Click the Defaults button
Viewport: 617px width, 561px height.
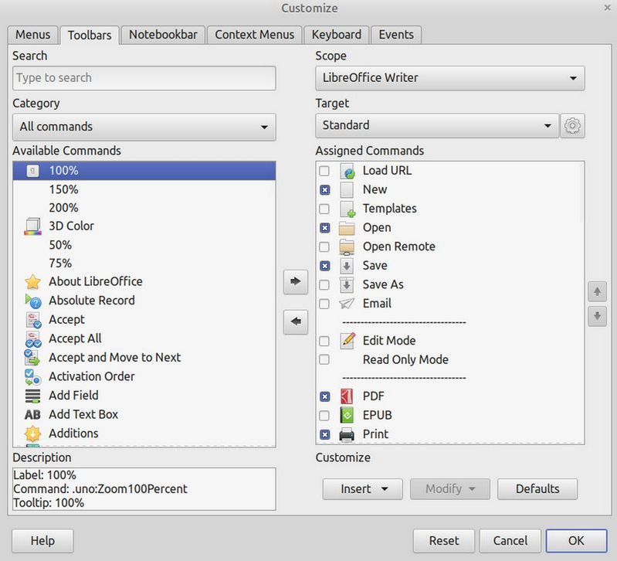pos(537,488)
